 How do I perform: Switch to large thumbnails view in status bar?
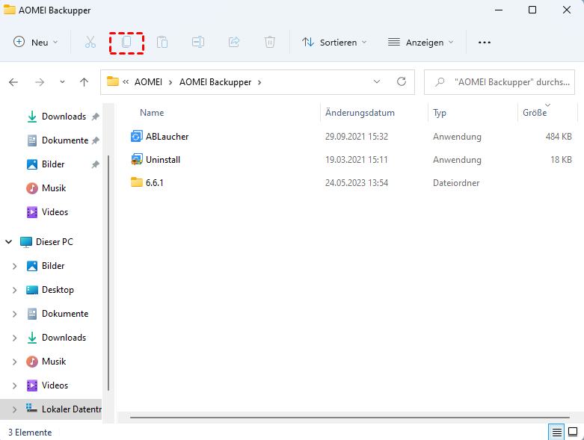pyautogui.click(x=573, y=433)
